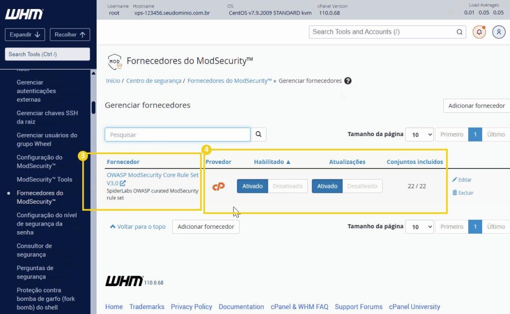Viewport: 510px width, 314px height.
Task: Click the search button beside Pesquisar field
Action: [x=258, y=135]
